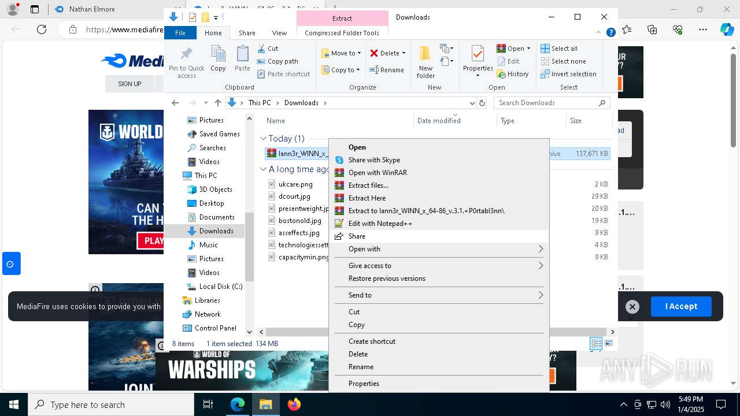This screenshot has height=416, width=740.
Task: Select bostonold.jpg file
Action: click(299, 221)
